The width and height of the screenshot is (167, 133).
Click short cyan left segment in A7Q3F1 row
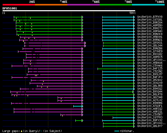[78, 106]
